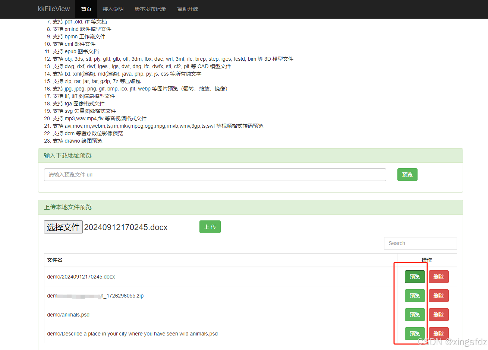Image resolution: width=488 pixels, height=350 pixels.
Task: Click list item 支持 bpmn 工作流文件
Action: 79,36
